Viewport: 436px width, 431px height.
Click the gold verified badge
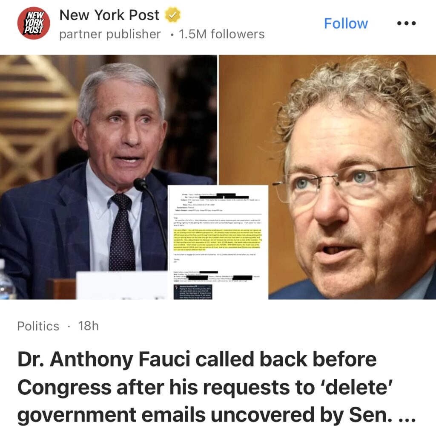pos(173,15)
